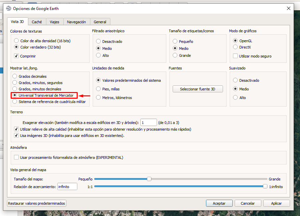The height and width of the screenshot is (216, 300).
Task: Click Restaurar valores predeterminados
Action: tap(37, 203)
